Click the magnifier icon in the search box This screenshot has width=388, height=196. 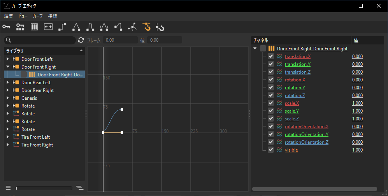click(9, 40)
